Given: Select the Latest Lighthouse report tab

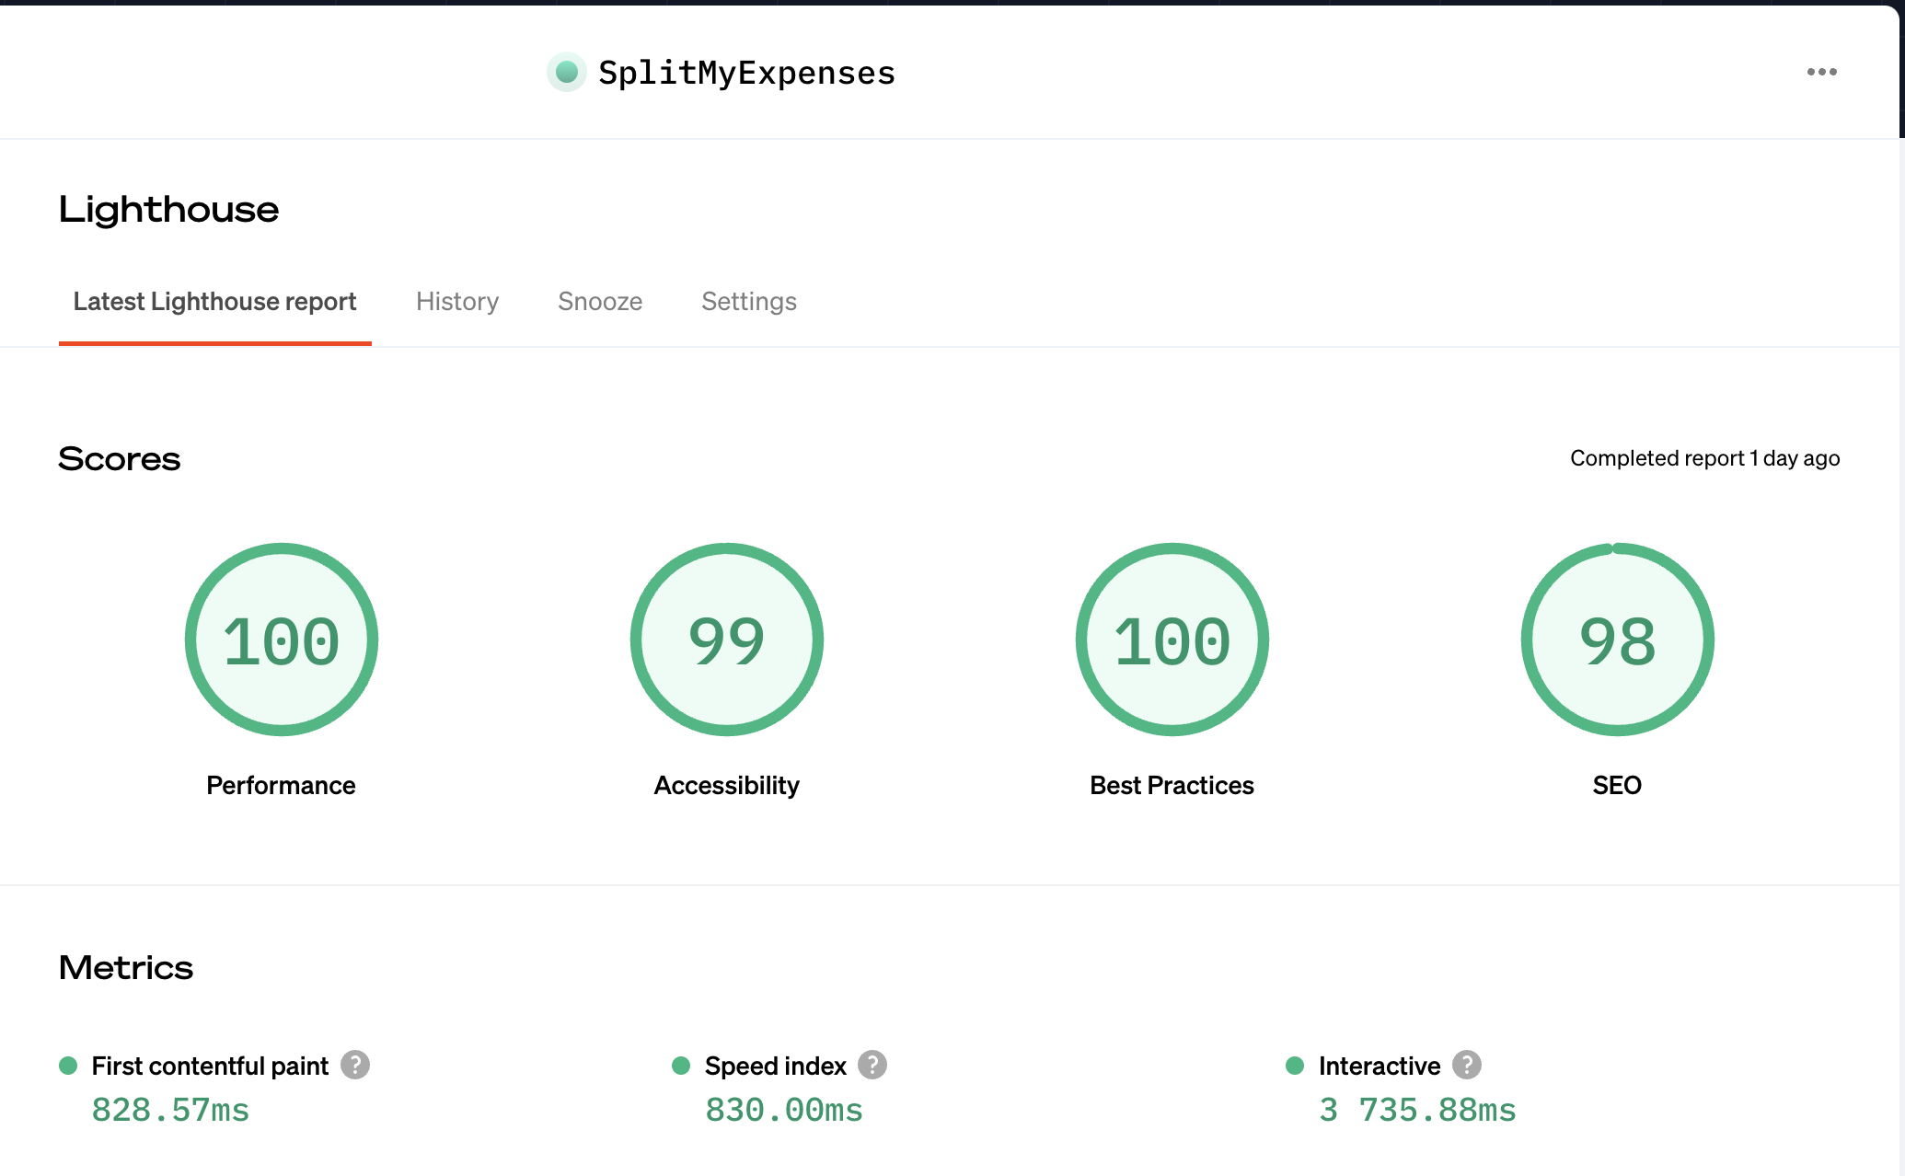Looking at the screenshot, I should (x=214, y=302).
